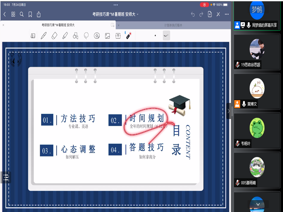Toggle bookmark for this page
The width and height of the screenshot is (283, 212).
pyautogui.click(x=30, y=14)
